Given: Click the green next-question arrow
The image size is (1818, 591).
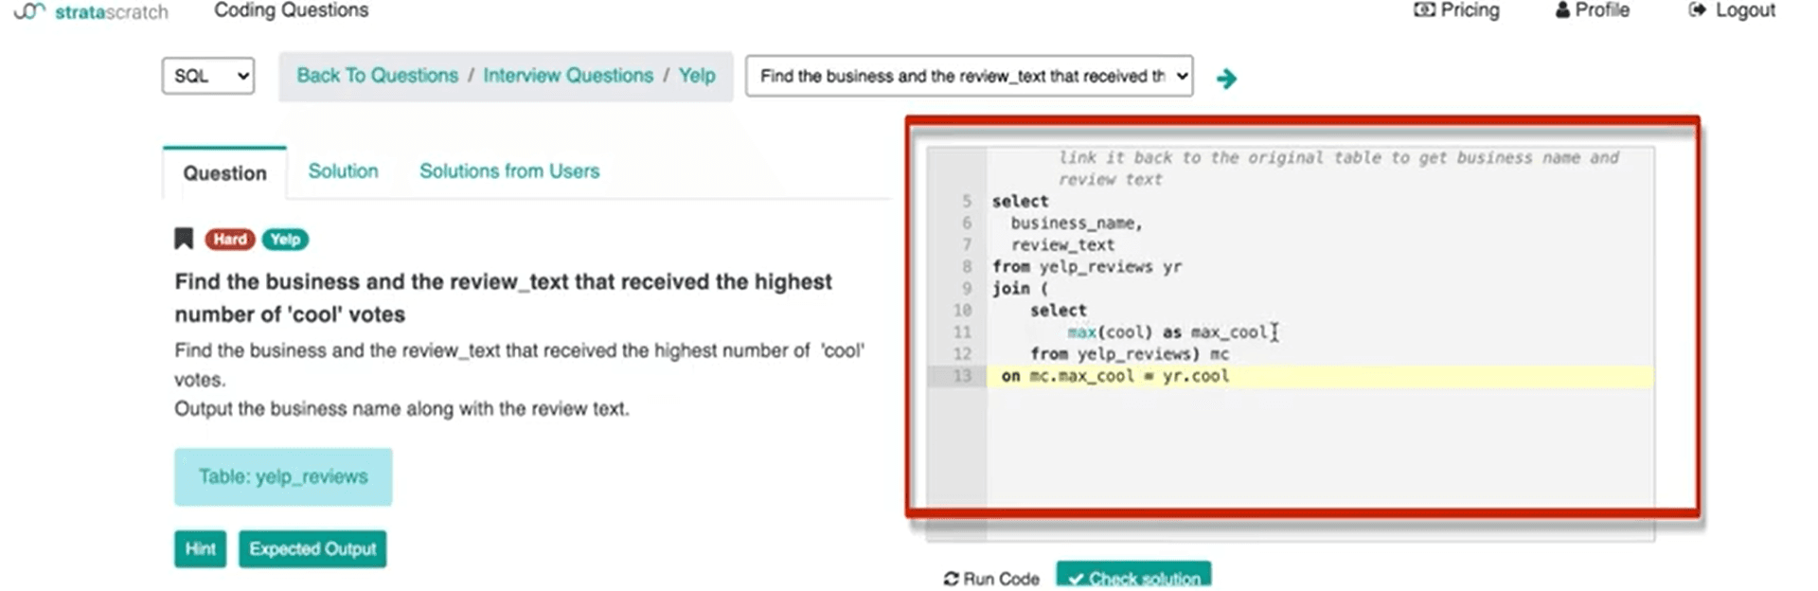Looking at the screenshot, I should [1226, 78].
